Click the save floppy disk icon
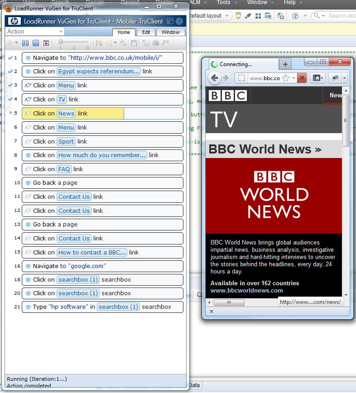 [x=134, y=43]
